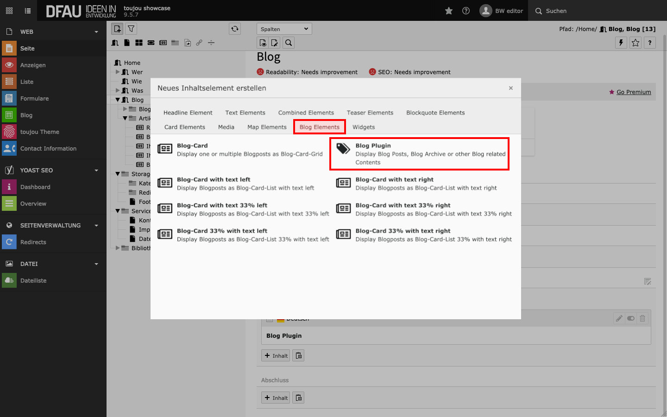Follow the Go Premium link
The height and width of the screenshot is (417, 667).
pos(633,92)
